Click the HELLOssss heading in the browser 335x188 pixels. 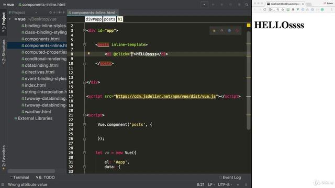(x=279, y=25)
